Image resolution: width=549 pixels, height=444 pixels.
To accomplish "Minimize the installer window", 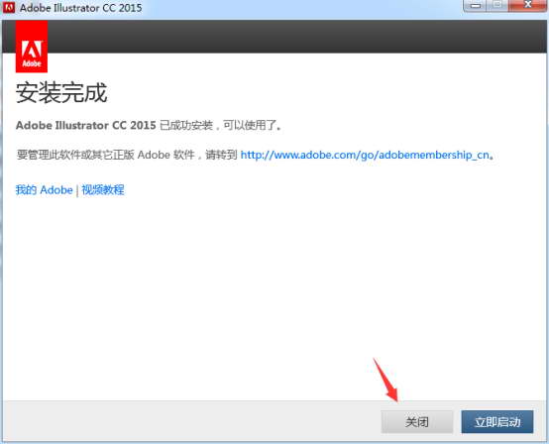I will 476,6.
